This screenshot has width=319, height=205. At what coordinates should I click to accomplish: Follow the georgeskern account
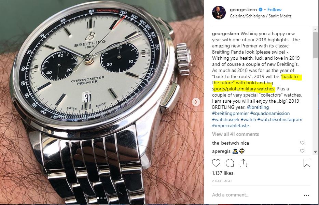(x=274, y=10)
